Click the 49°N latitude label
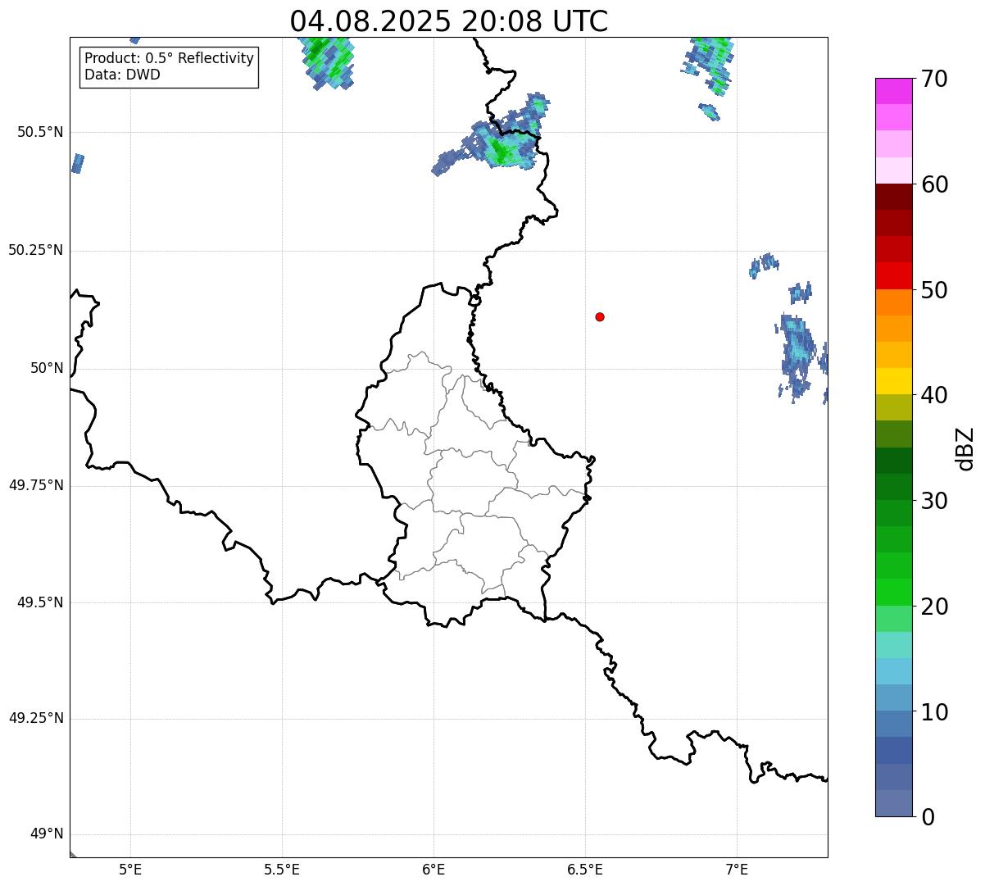Screen dimensions: 985x886 click(47, 834)
